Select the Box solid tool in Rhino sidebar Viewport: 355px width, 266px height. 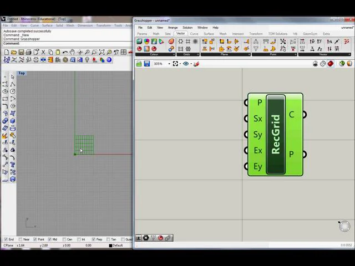13,121
